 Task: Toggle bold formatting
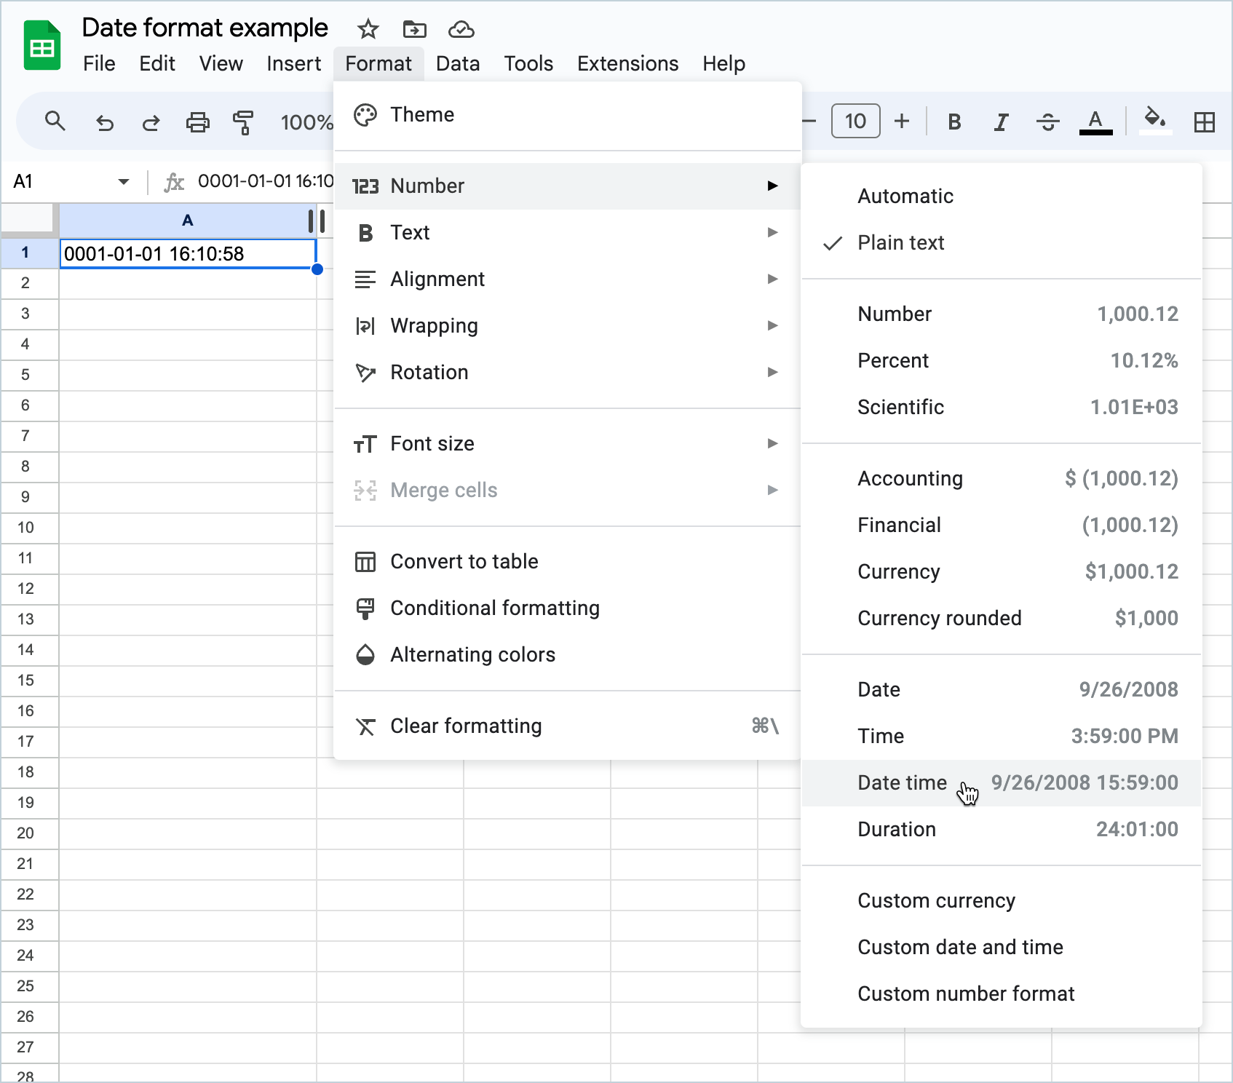pyautogui.click(x=955, y=122)
